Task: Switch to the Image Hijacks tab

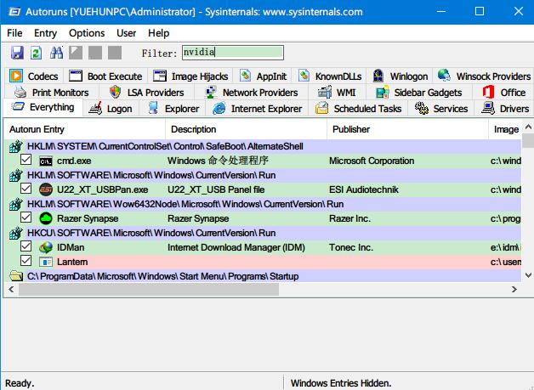Action: [190, 76]
